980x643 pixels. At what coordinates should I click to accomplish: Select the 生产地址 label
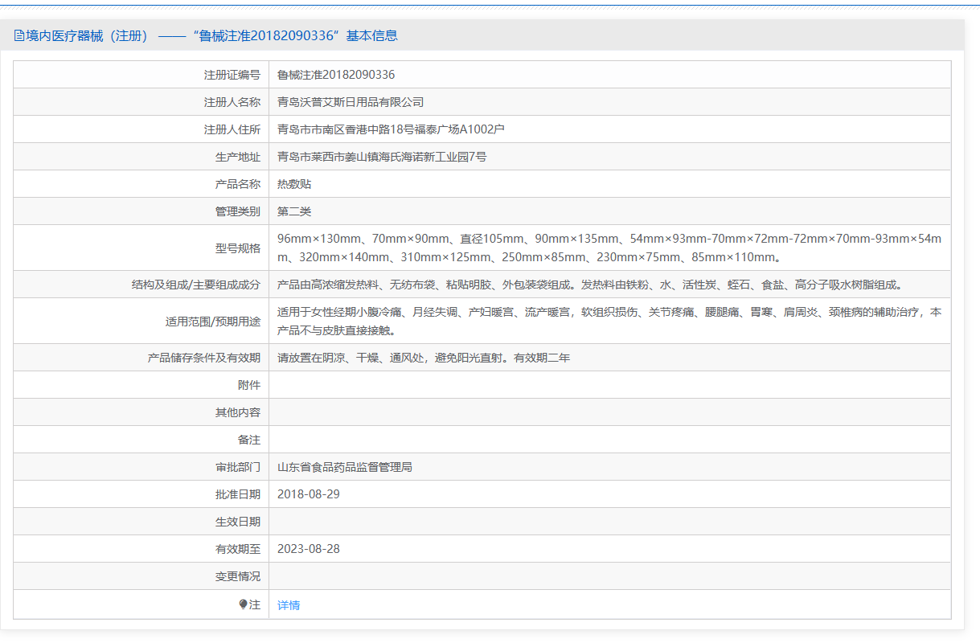tap(238, 157)
